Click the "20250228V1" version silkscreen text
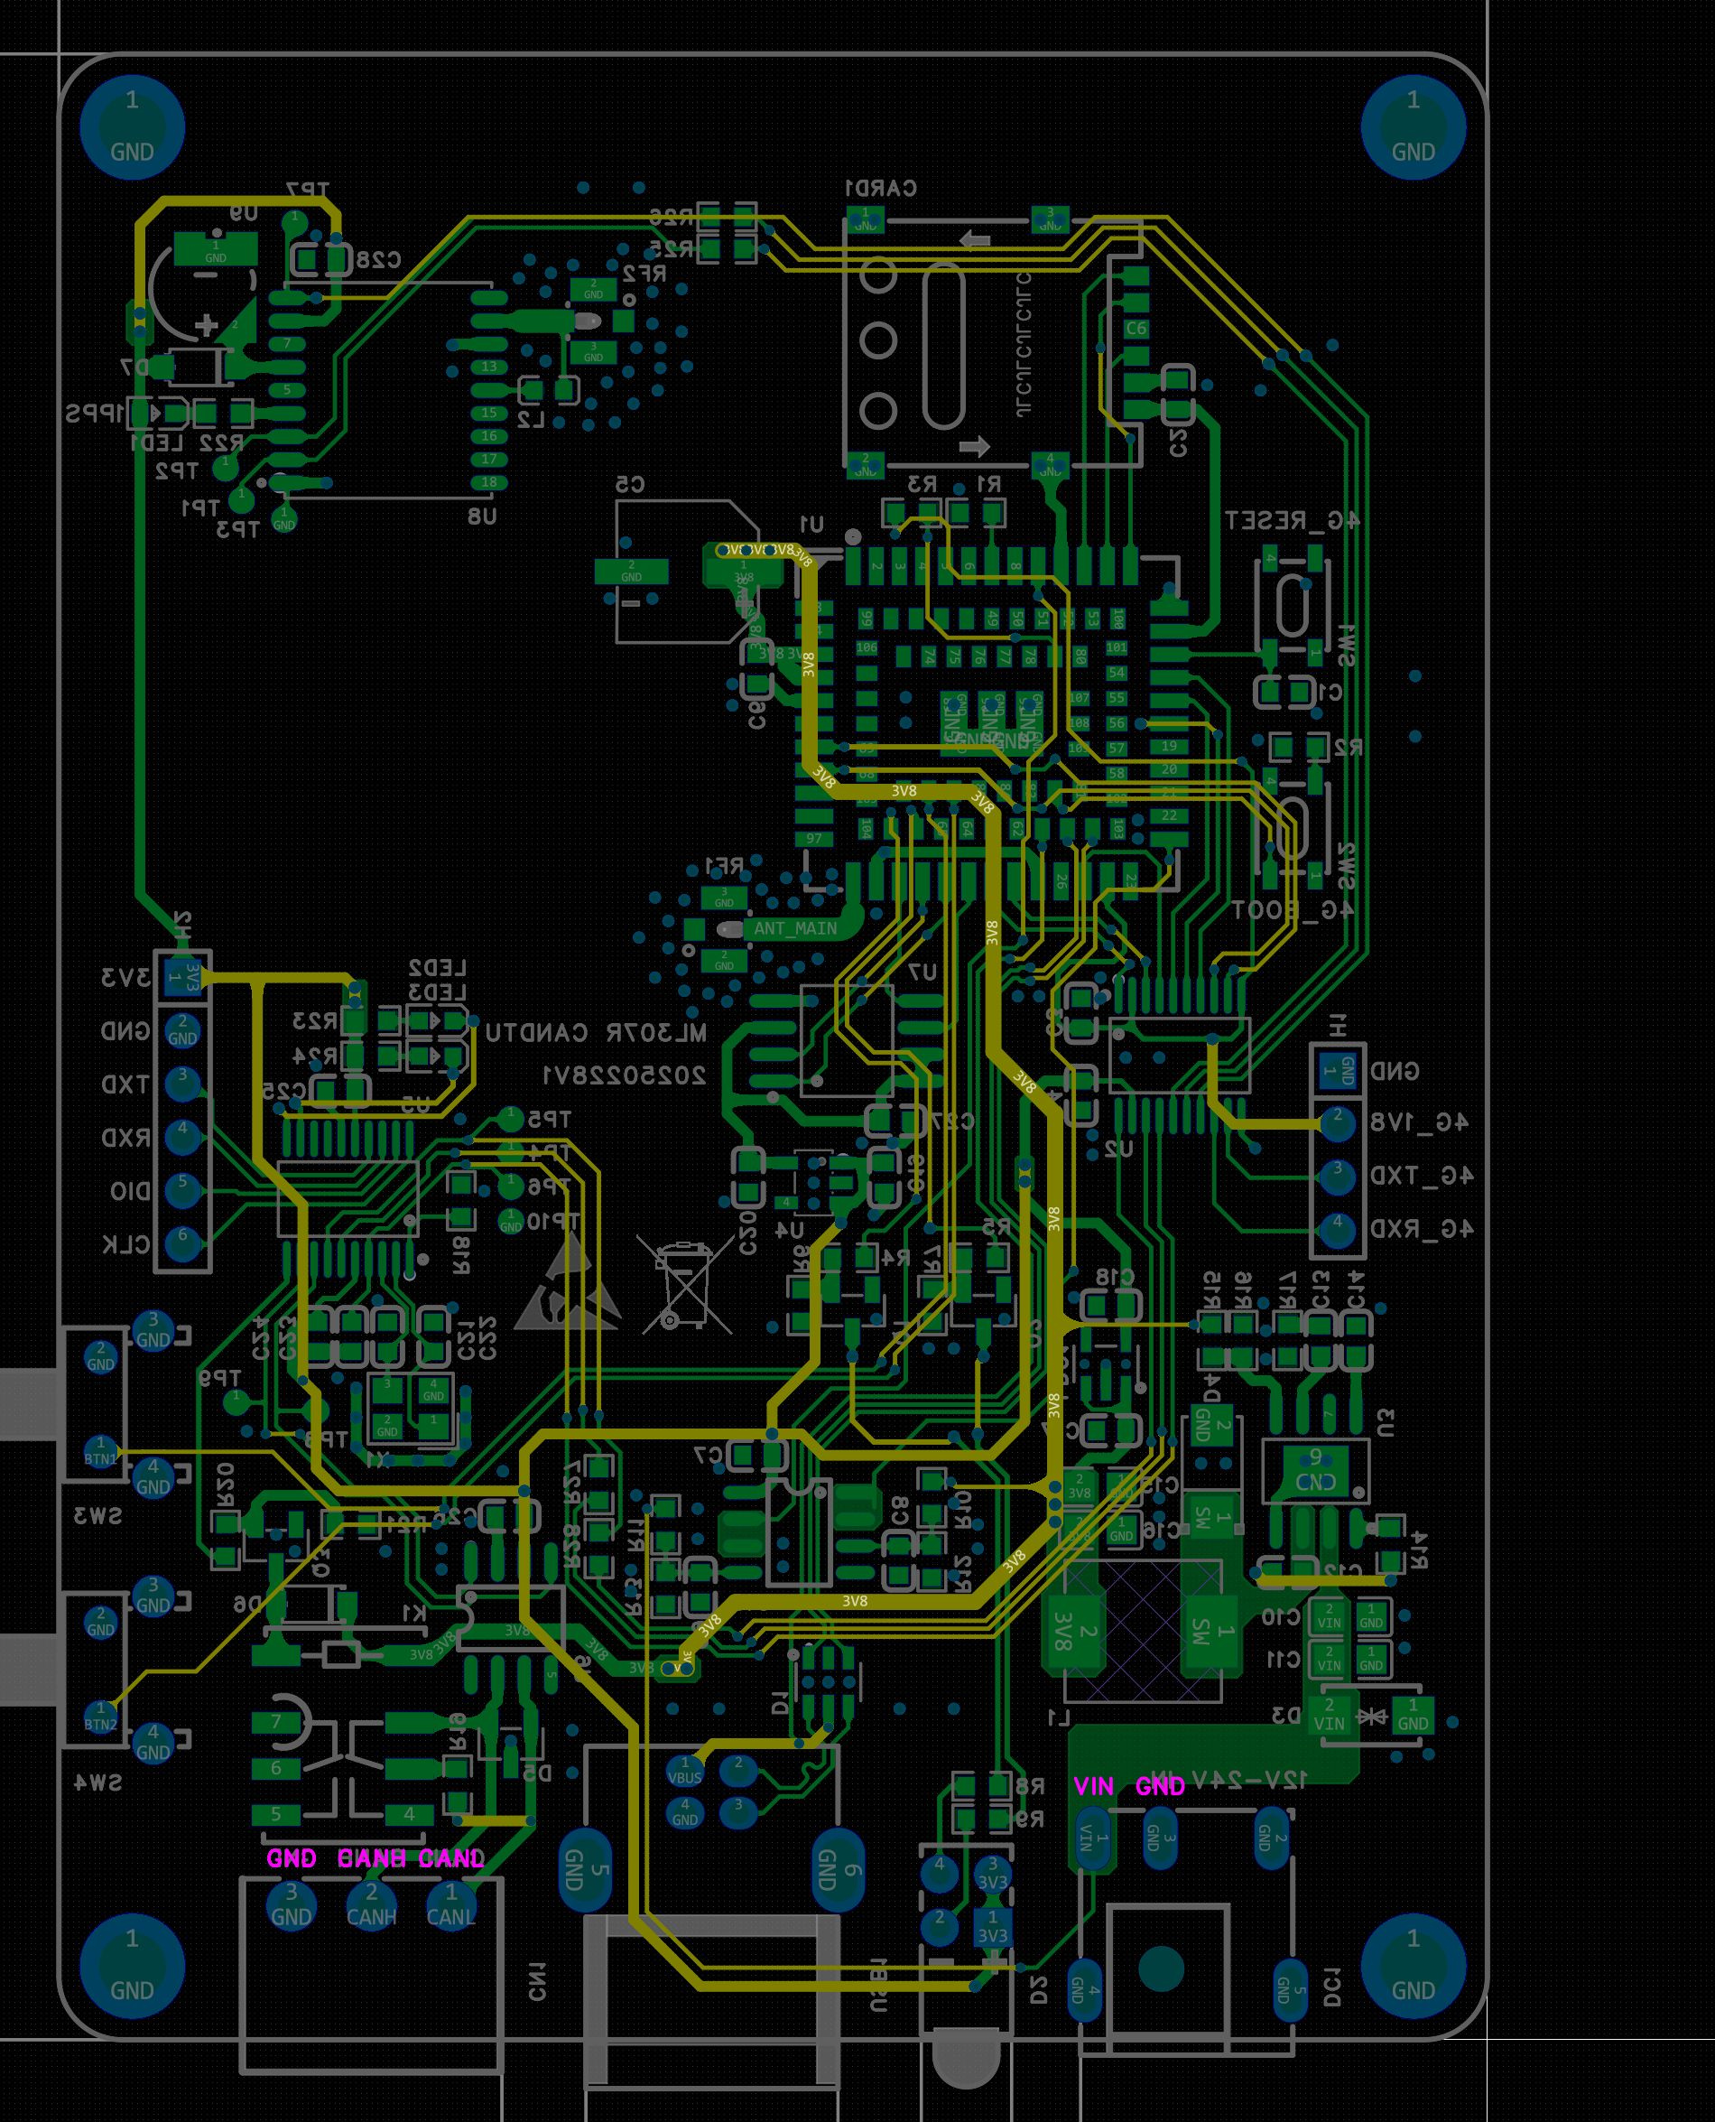Screen dimensions: 1715x2122 tap(624, 1075)
